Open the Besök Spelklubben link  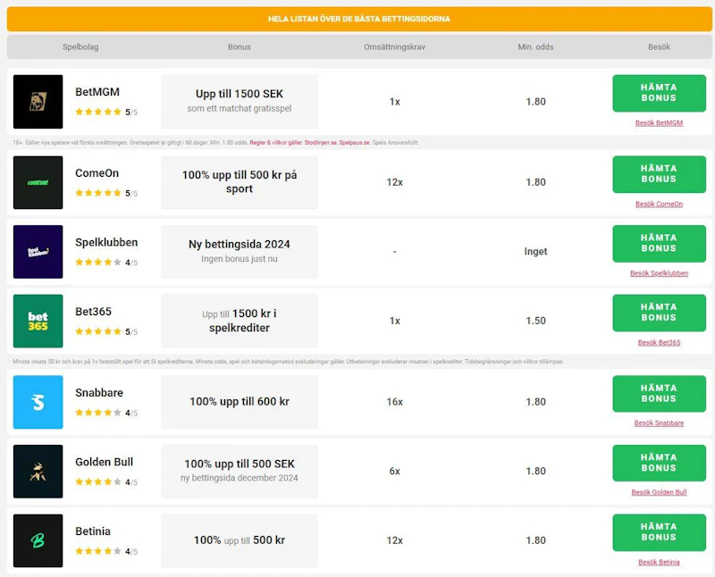[659, 273]
